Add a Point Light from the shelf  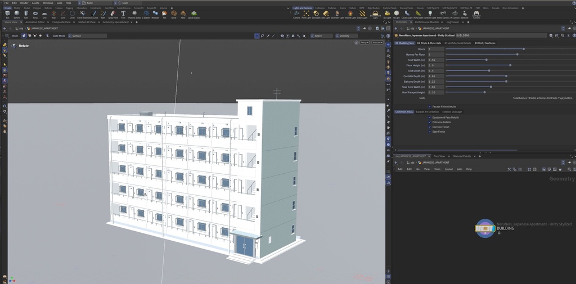306,14
